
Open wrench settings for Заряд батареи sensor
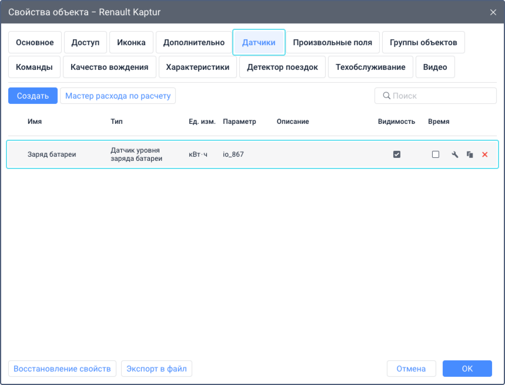pyautogui.click(x=455, y=155)
